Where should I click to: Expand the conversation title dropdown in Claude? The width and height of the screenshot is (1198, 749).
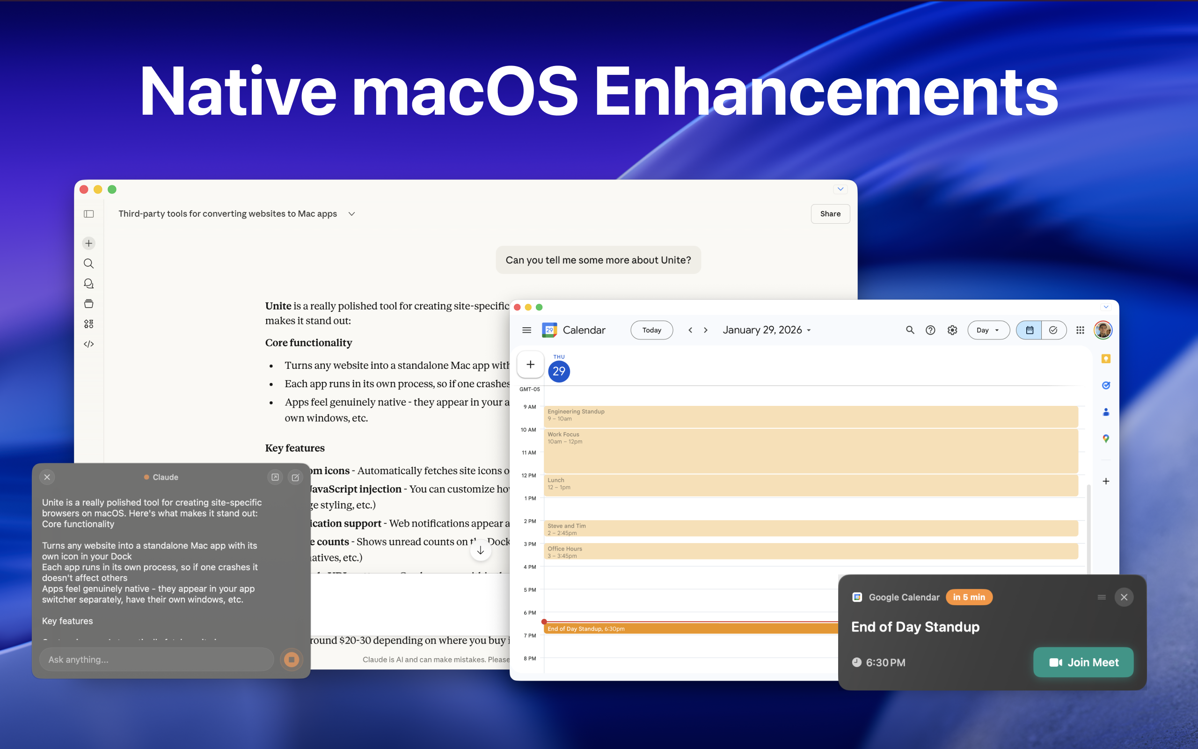351,213
